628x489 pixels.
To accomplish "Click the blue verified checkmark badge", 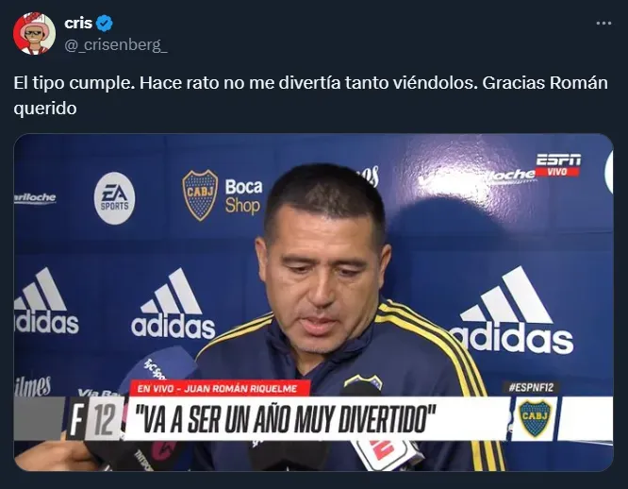I will pos(106,24).
